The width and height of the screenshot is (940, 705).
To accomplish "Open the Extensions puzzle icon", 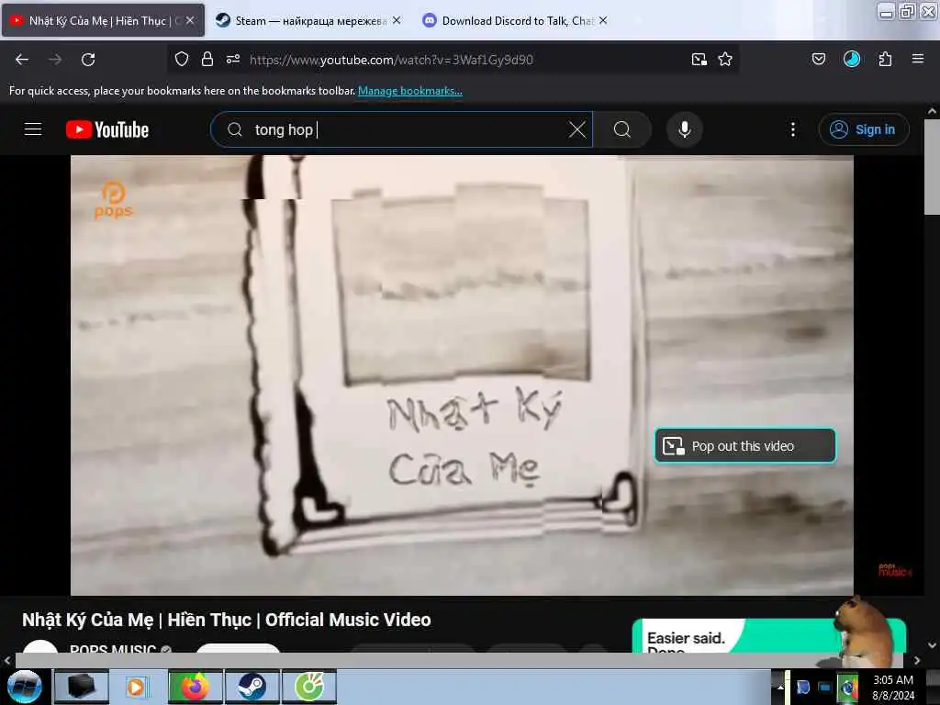I will (x=885, y=59).
